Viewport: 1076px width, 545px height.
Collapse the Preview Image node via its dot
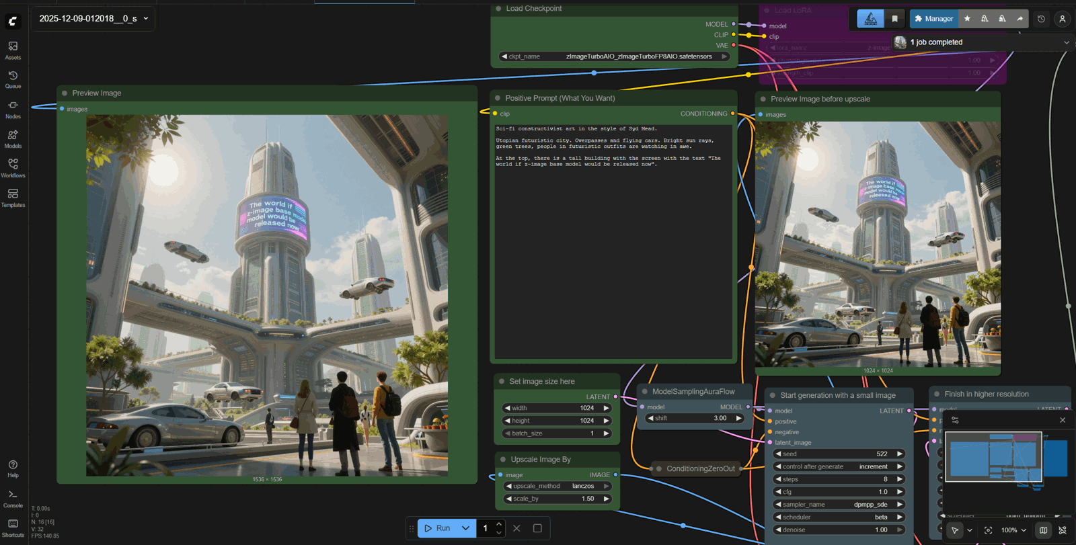coord(65,93)
